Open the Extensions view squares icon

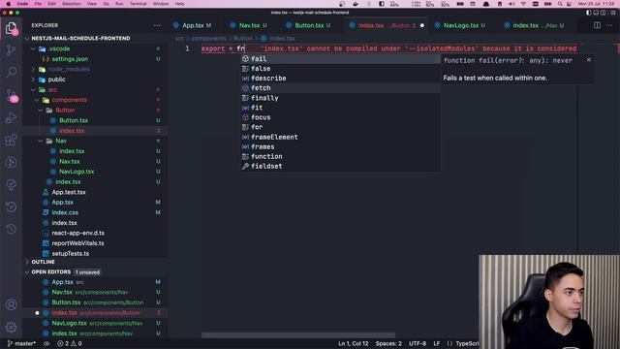coord(11,140)
